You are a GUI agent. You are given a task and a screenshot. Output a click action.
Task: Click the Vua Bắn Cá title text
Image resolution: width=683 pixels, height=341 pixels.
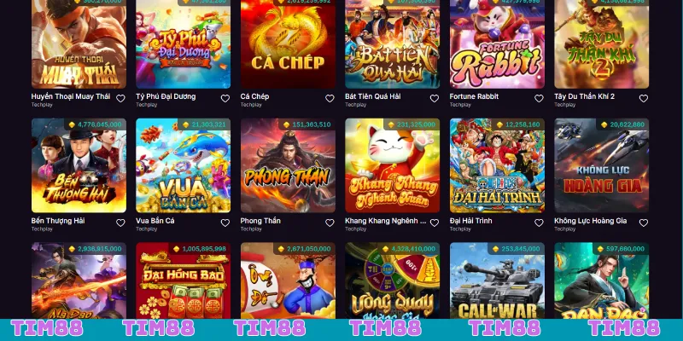tap(155, 221)
